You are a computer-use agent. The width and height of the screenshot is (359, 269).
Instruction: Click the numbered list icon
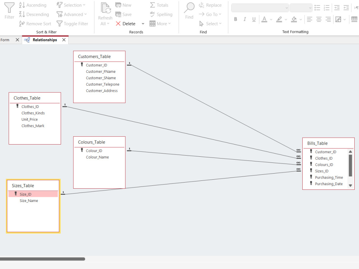pyautogui.click(x=327, y=8)
